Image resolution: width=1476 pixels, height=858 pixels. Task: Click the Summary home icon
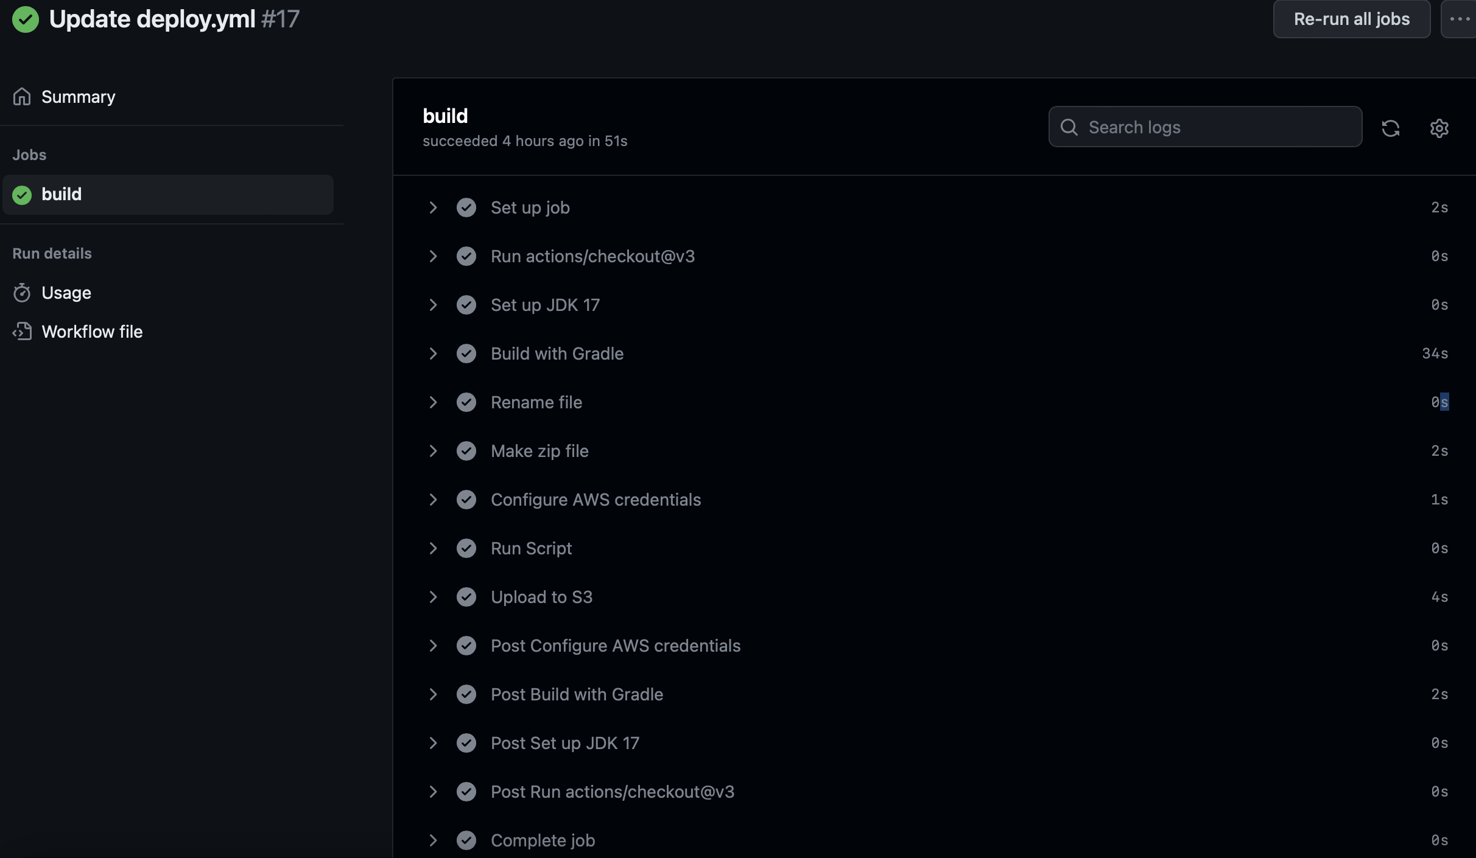[x=22, y=97]
